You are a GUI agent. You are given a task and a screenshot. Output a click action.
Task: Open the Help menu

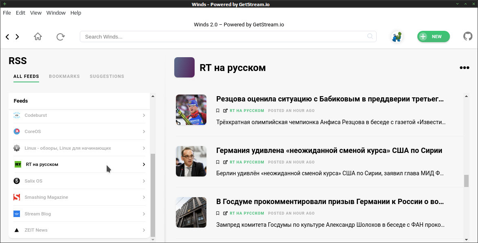[76, 13]
